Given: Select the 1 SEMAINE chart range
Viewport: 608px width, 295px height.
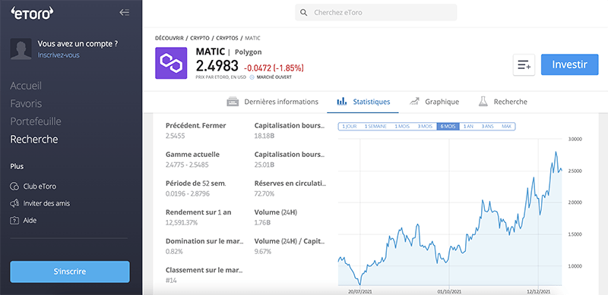Looking at the screenshot, I should [375, 127].
